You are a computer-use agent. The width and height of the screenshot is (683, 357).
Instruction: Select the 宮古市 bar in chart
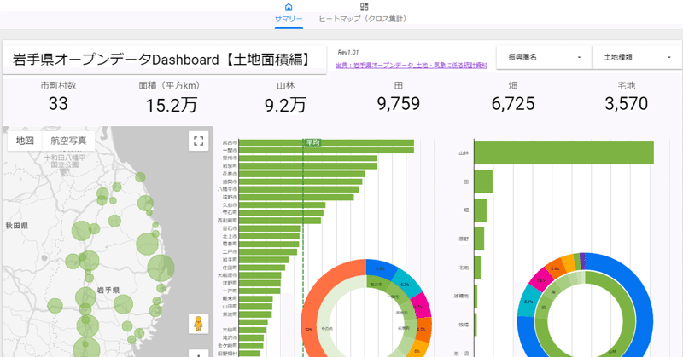[326, 142]
